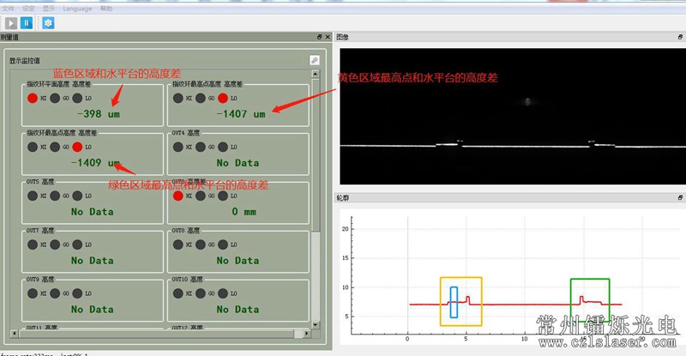
Task: Open the Language menu
Action: pyautogui.click(x=77, y=7)
